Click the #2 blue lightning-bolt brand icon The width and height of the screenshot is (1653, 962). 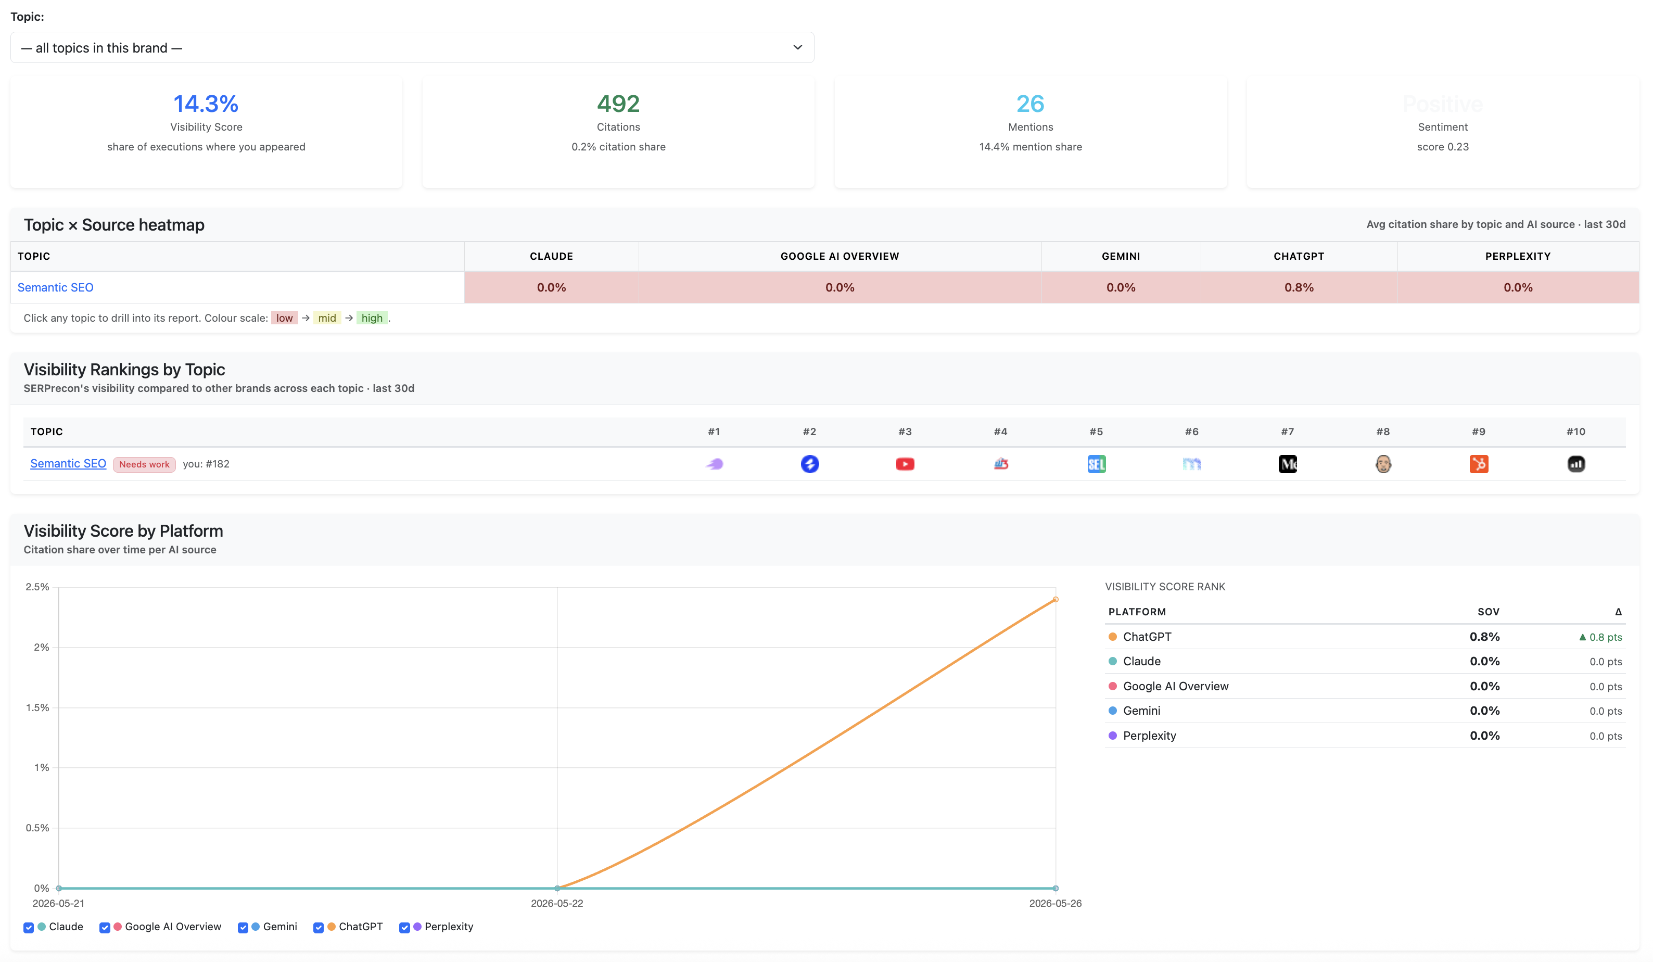pos(809,464)
